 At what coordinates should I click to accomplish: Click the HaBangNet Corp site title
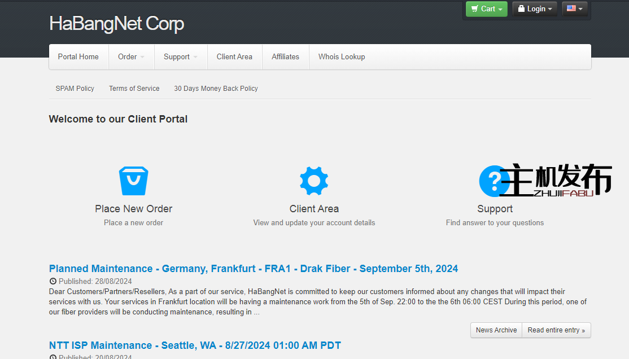point(117,24)
